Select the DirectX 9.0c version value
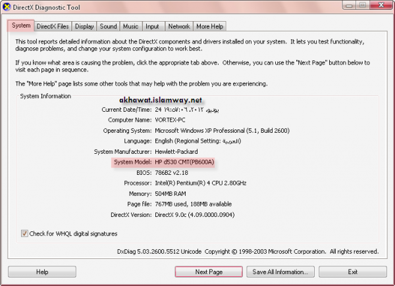The height and width of the screenshot is (286, 395). tap(195, 215)
